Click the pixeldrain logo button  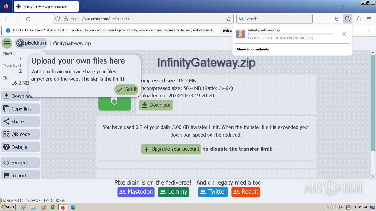pyautogui.click(x=31, y=43)
